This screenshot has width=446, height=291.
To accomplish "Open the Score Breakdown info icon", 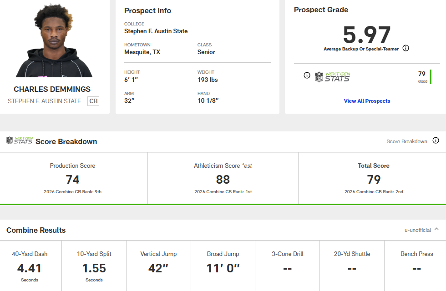I will pos(436,140).
